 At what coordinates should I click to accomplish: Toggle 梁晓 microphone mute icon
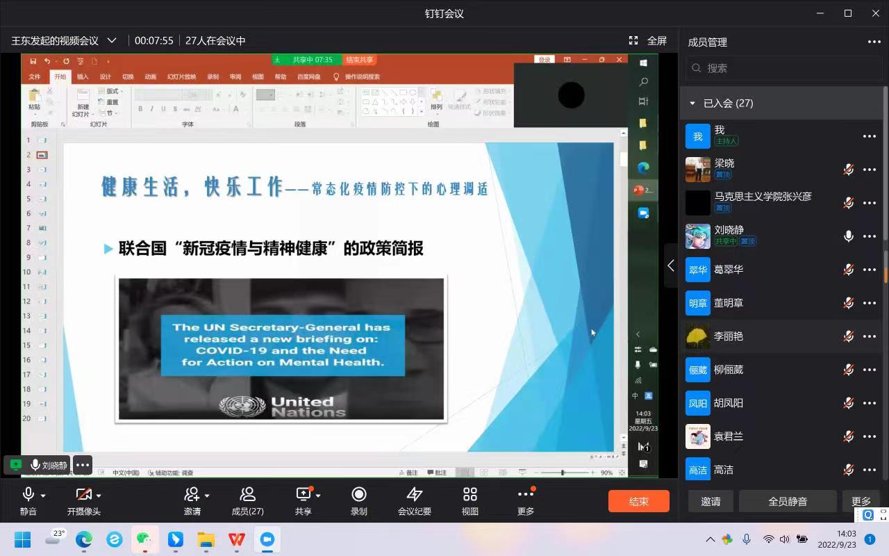click(x=849, y=170)
